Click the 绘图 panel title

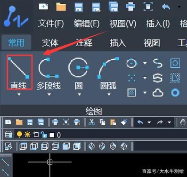tap(94, 111)
